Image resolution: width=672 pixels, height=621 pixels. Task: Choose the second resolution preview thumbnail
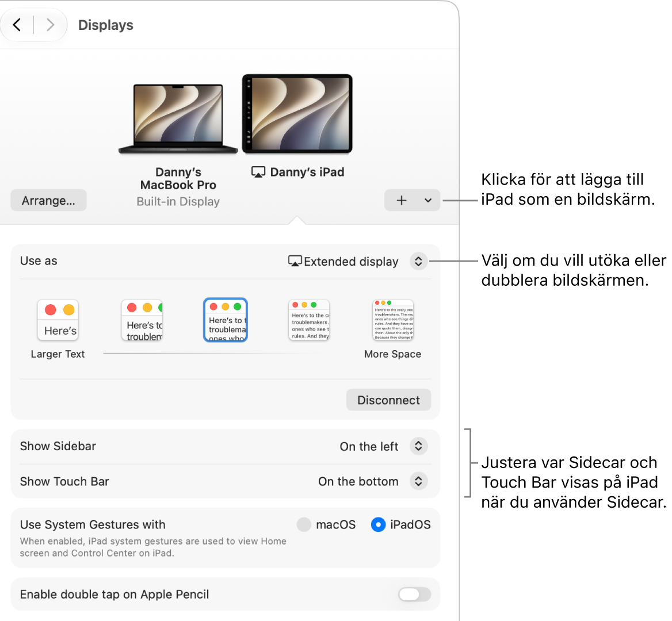click(x=142, y=320)
